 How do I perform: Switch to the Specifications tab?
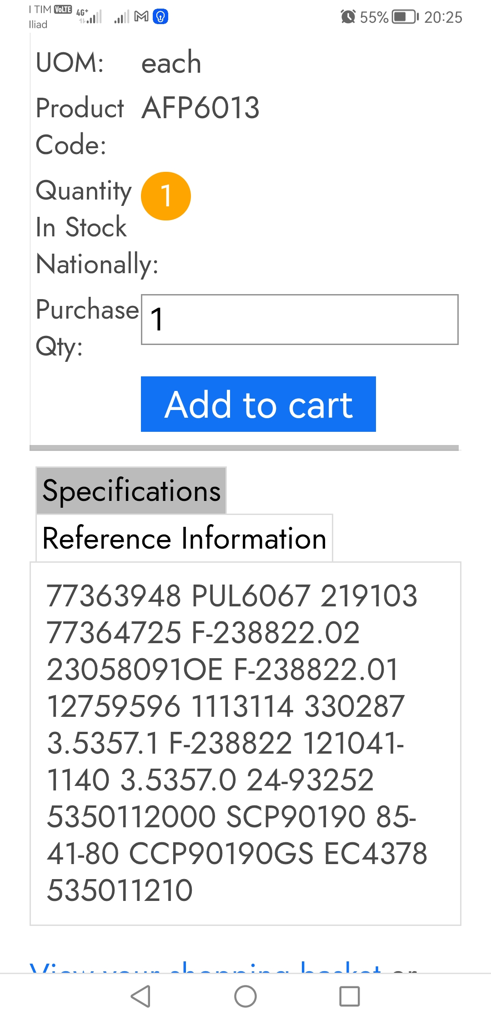(x=131, y=491)
